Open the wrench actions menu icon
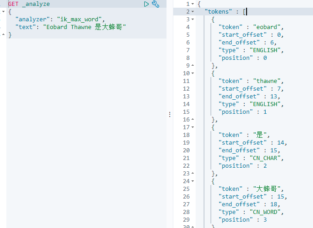The image size is (313, 228). tap(156, 4)
